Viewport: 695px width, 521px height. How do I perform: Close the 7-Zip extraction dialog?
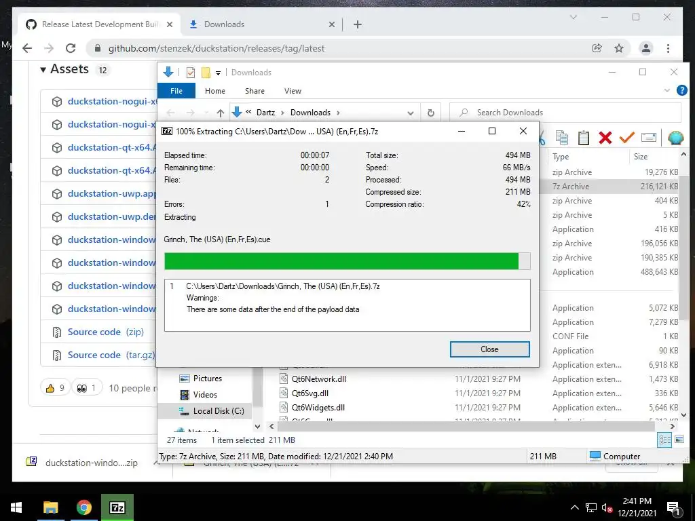click(x=489, y=349)
